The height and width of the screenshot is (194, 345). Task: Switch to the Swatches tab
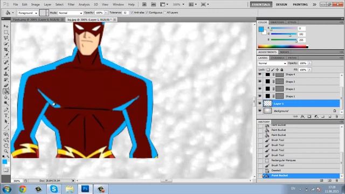(x=277, y=23)
